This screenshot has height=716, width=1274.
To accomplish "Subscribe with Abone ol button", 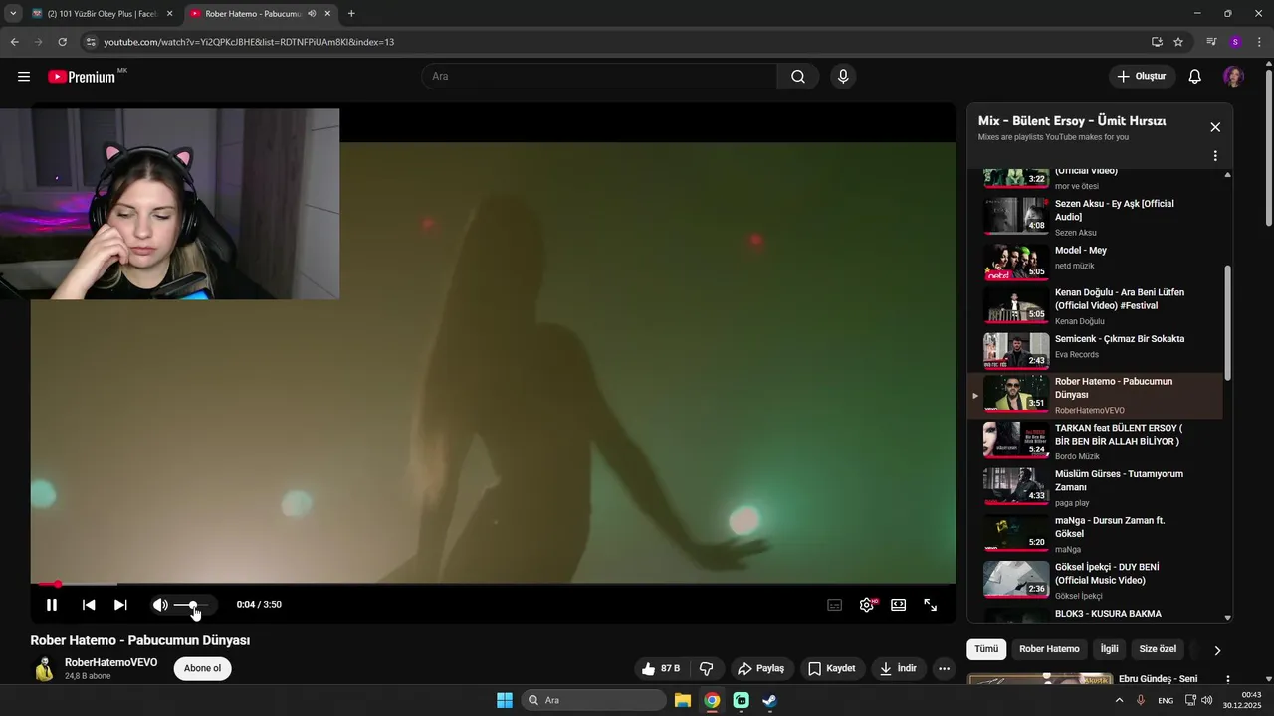I will tap(202, 668).
